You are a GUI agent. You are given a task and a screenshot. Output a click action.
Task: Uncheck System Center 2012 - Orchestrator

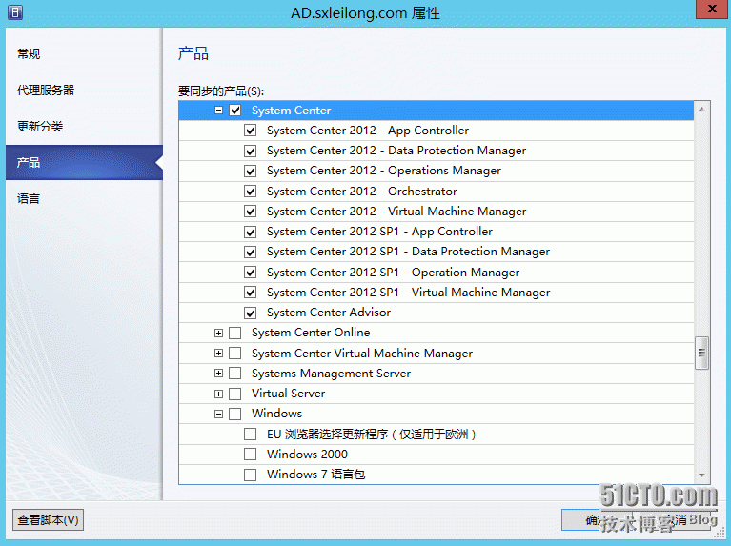[251, 192]
